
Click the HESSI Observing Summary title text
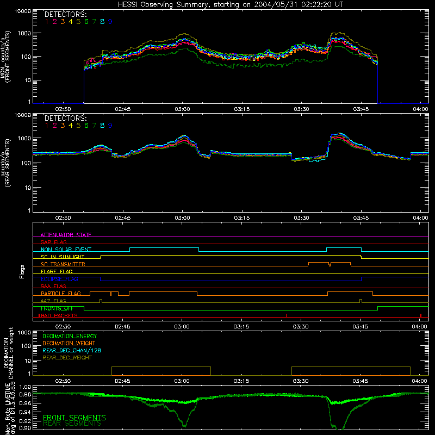[x=230, y=5]
